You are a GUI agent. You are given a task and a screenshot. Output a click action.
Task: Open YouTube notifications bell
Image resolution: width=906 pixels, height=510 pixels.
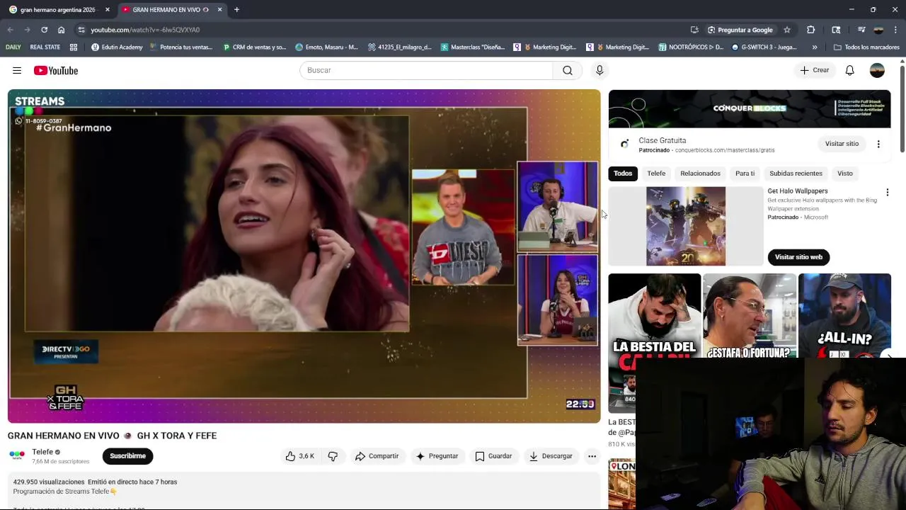[849, 70]
